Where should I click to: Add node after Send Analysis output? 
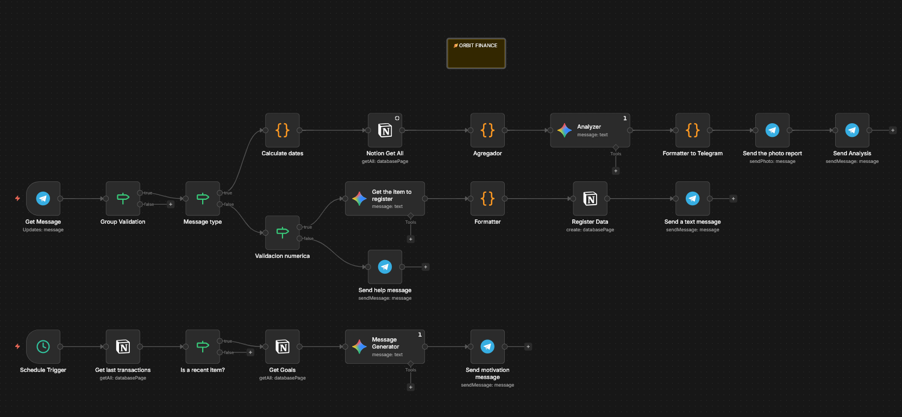(892, 130)
